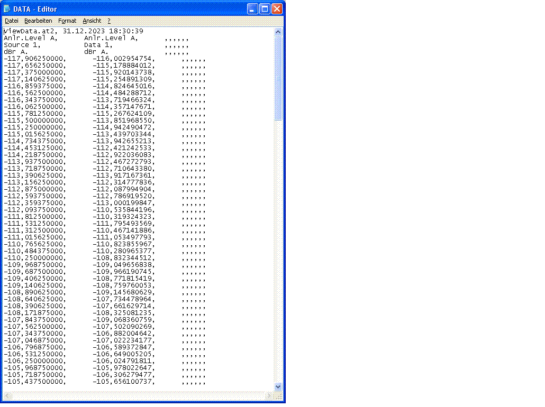
Task: Click the value -115,781250000
Action: point(34,114)
